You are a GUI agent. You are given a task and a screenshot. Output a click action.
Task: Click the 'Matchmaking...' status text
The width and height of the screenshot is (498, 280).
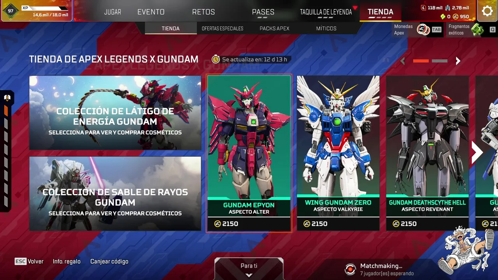tap(381, 266)
